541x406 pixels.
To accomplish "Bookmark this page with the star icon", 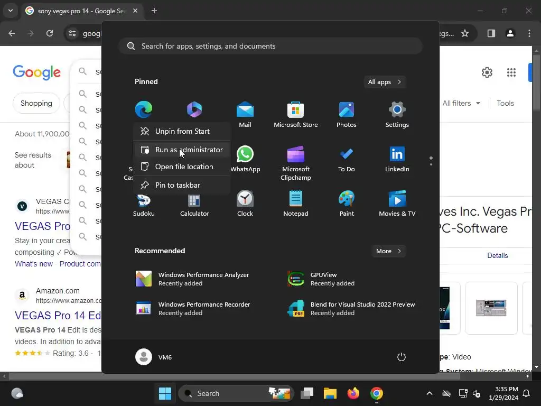I will pyautogui.click(x=465, y=33).
